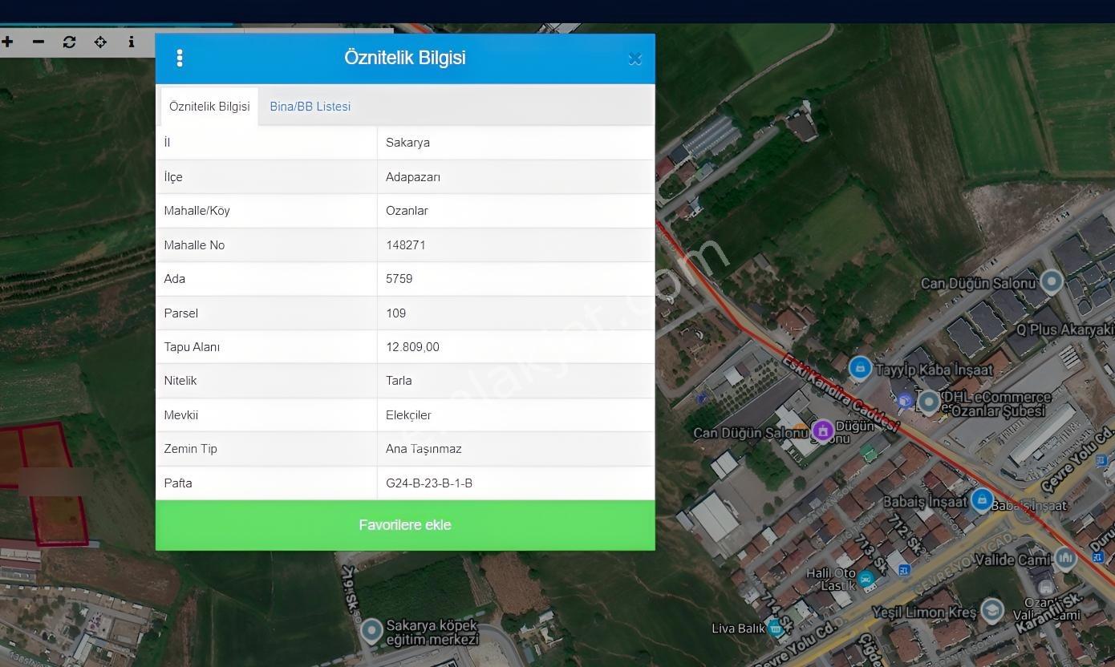Open the Yeşil Limon Kreş school pin
1115x667 pixels.
(992, 610)
